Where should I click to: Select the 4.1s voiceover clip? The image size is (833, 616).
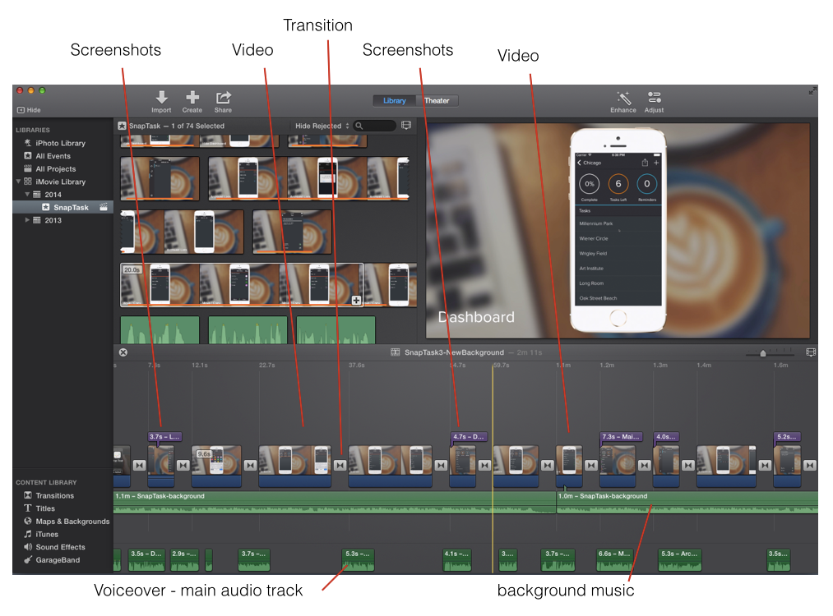click(x=457, y=560)
